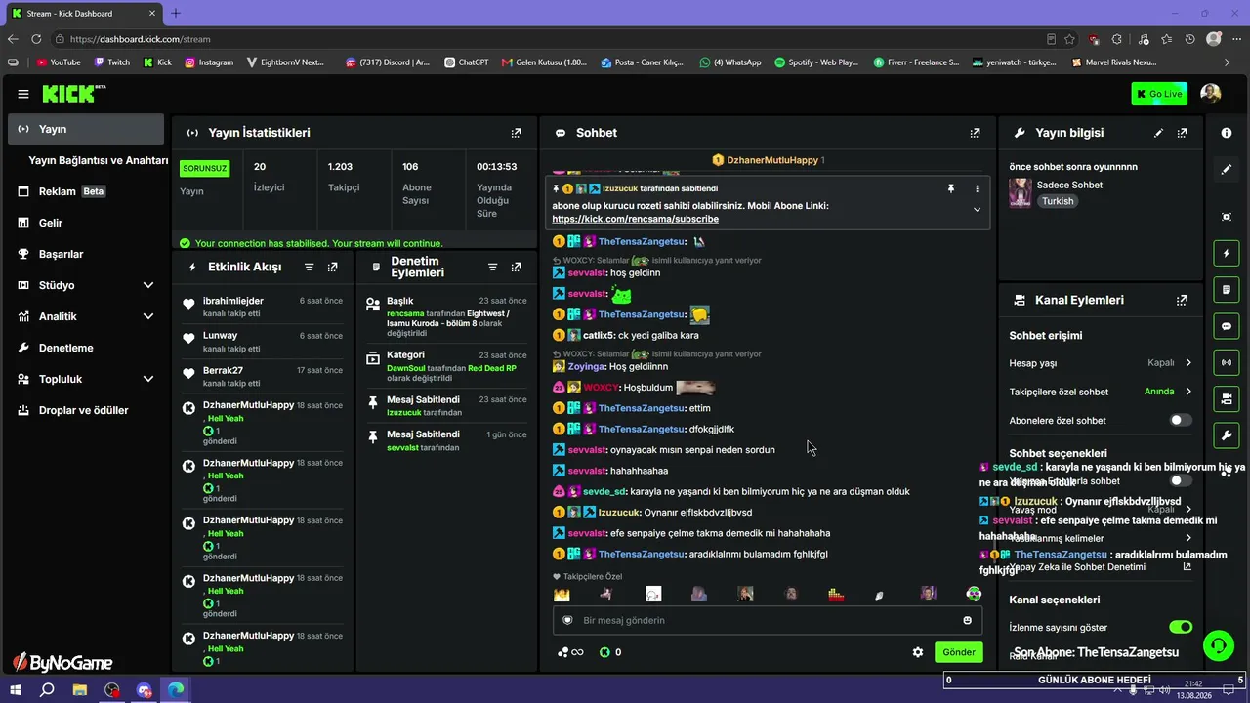Open the Twitch bookmark
The height and width of the screenshot is (703, 1250).
tap(111, 62)
